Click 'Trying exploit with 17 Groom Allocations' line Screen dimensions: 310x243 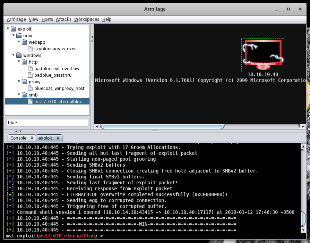click(x=93, y=147)
